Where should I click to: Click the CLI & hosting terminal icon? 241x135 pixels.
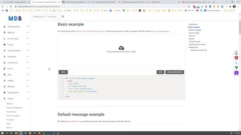tap(5, 39)
